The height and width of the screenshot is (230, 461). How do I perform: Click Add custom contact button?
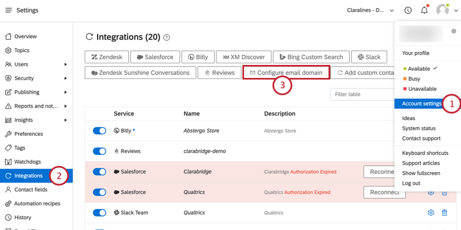[363, 73]
